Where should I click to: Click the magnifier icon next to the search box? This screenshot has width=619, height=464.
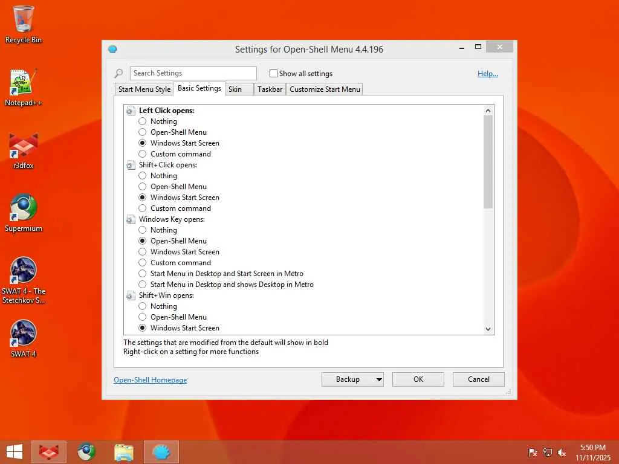click(119, 73)
